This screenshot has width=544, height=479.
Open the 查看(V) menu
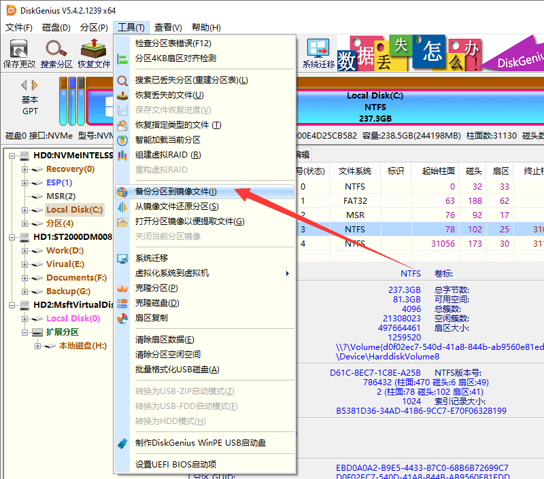pyautogui.click(x=168, y=27)
